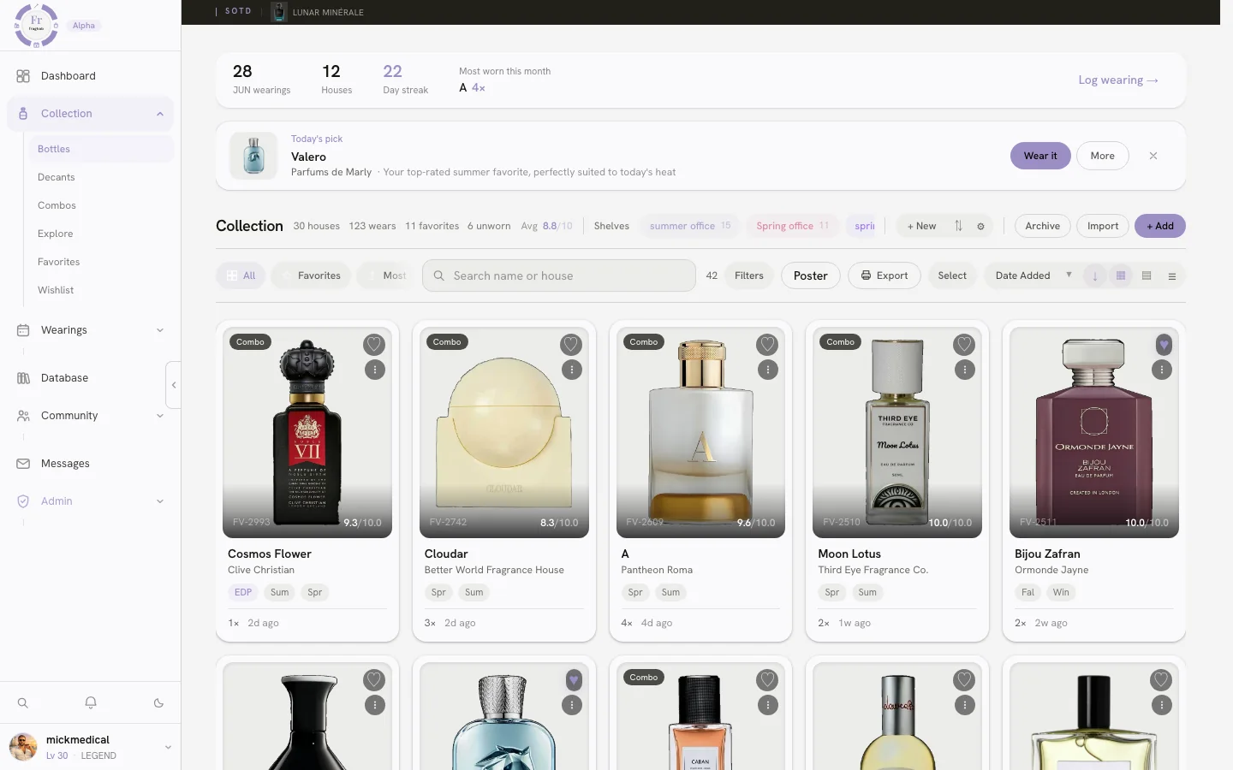The height and width of the screenshot is (770, 1233).
Task: Open the Valero bottle thumbnail
Action: (253, 156)
